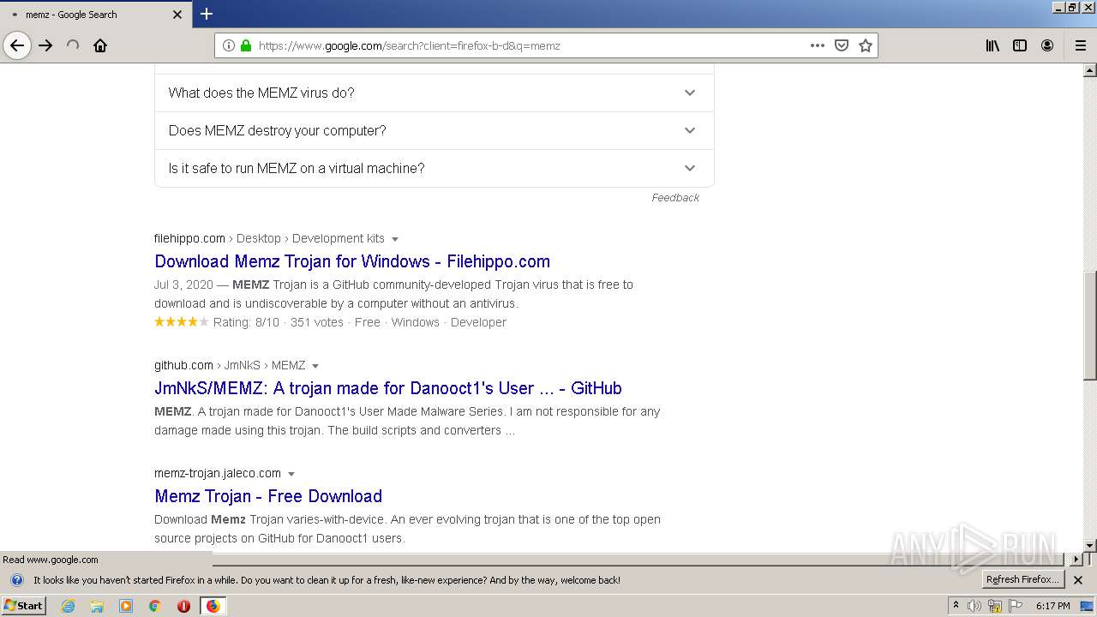Close the memz Google Search tab
Viewport: 1097px width, 617px height.
point(177,15)
